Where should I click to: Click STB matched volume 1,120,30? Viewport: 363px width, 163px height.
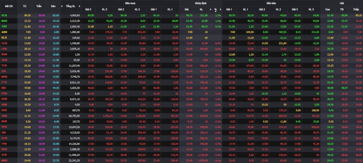coord(202,155)
